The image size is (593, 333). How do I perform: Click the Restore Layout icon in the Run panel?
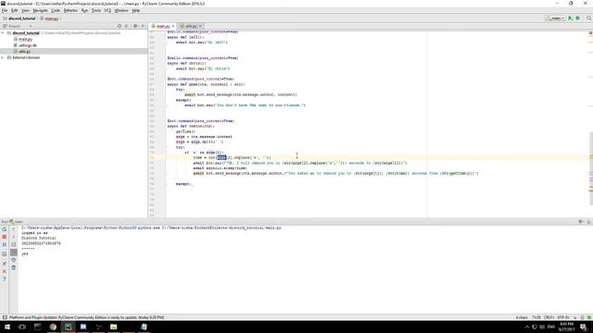point(4,254)
